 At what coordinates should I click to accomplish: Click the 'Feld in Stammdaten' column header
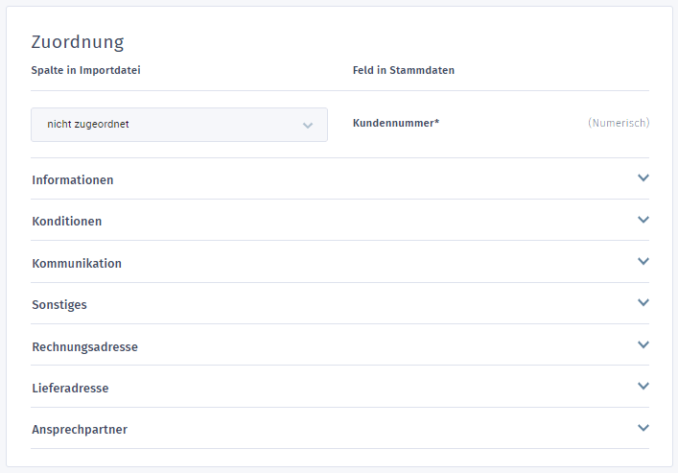click(x=404, y=70)
